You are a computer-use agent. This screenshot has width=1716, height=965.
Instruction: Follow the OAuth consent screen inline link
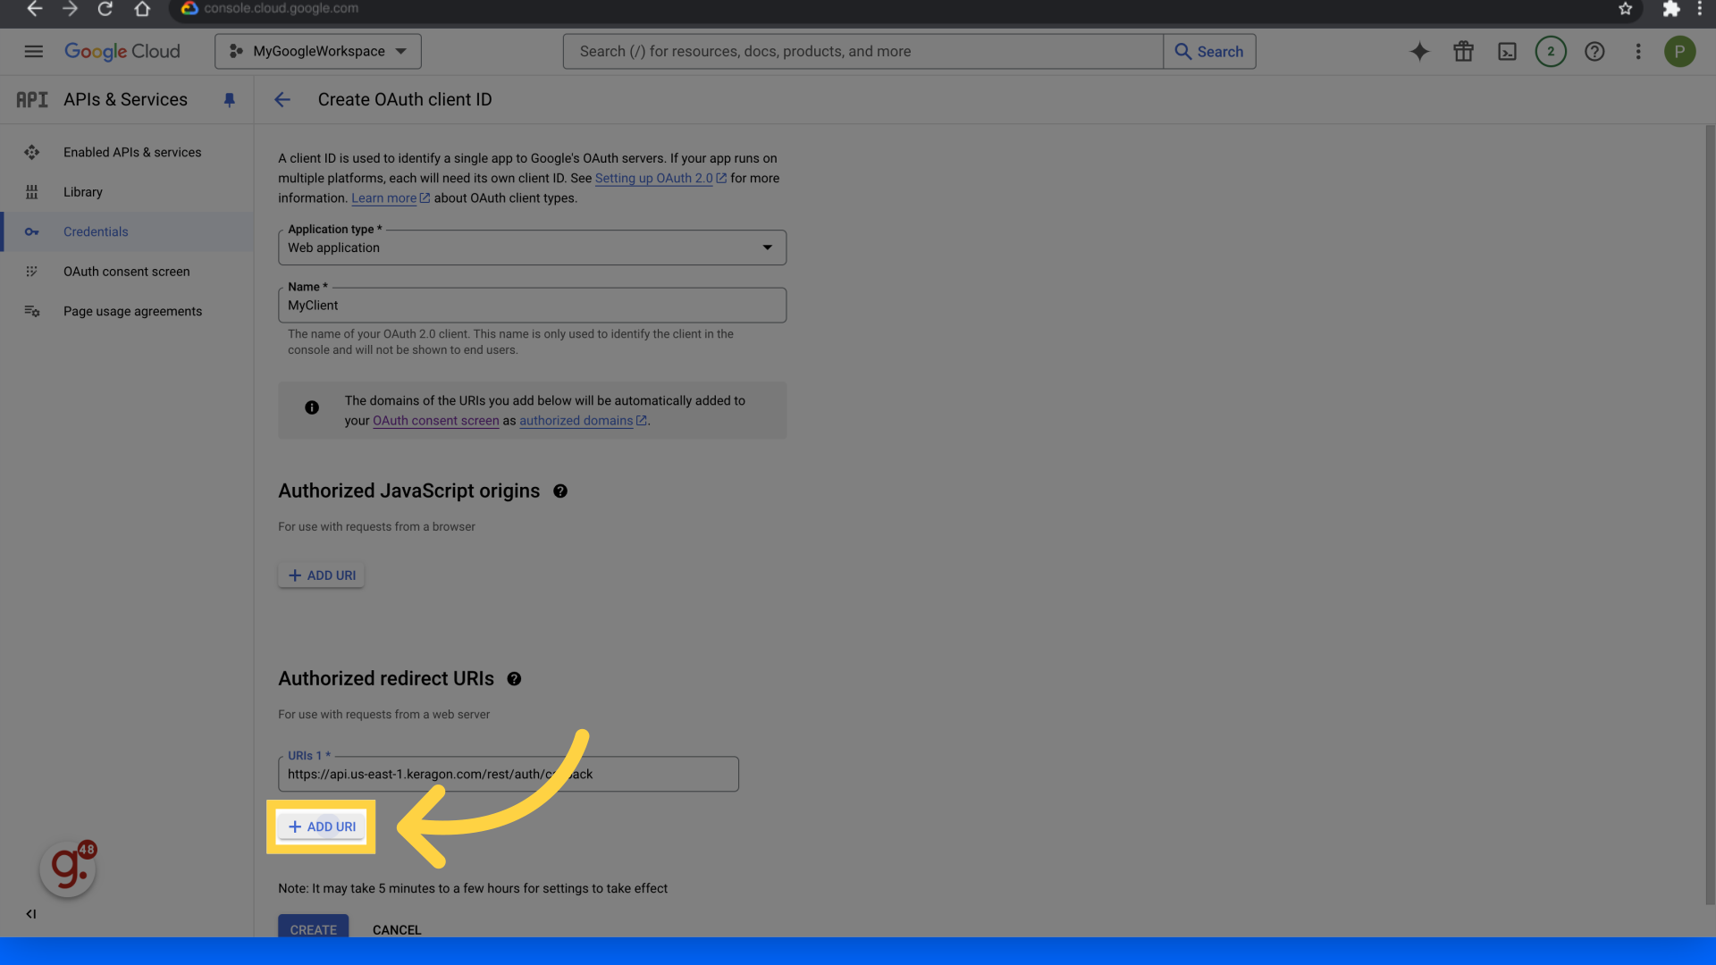[436, 421]
